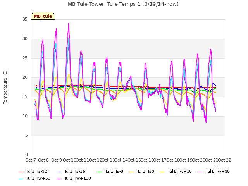Click the Oct 9 x-axis tick label
Screen dimensions: 248x186
[x=56, y=160]
